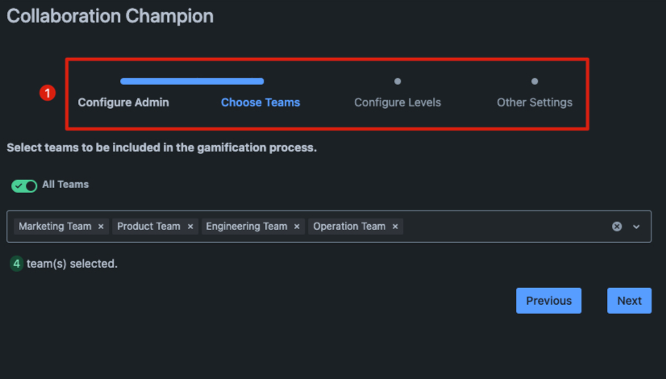Click the green 4 teams count badge
Image resolution: width=666 pixels, height=379 pixels.
tap(17, 264)
